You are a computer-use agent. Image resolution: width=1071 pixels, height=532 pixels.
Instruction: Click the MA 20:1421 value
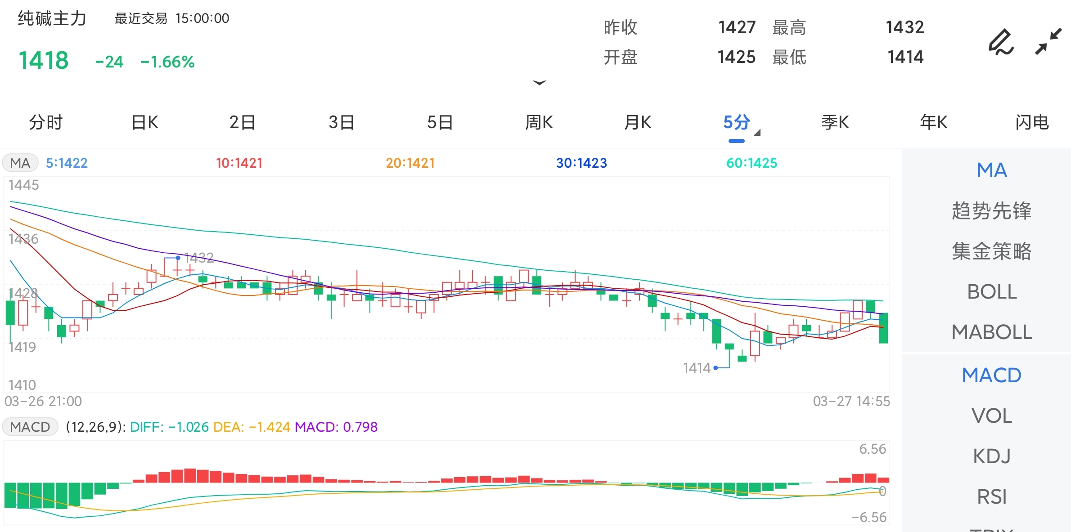tap(410, 163)
